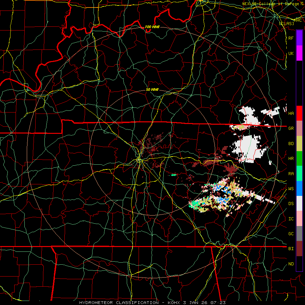Screen dimensions: 305x305
Task: Click the HA red legend swatch
Action: [299, 113]
